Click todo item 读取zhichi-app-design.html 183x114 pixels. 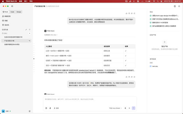point(164,16)
